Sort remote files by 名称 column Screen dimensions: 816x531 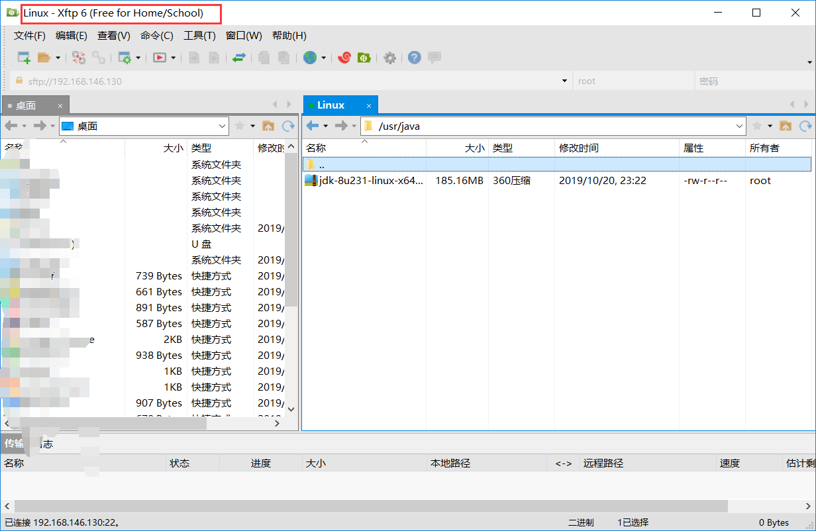click(364, 148)
